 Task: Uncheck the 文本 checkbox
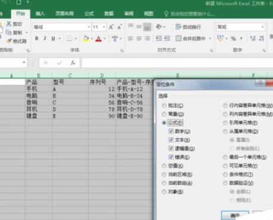coord(171,140)
